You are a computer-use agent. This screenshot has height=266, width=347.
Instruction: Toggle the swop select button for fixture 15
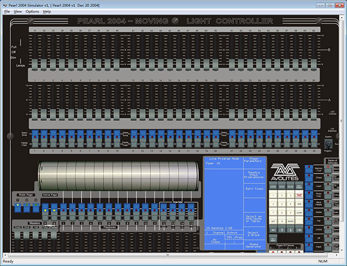pyautogui.click(x=170, y=135)
